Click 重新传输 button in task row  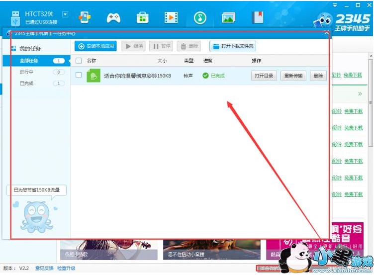coord(293,76)
